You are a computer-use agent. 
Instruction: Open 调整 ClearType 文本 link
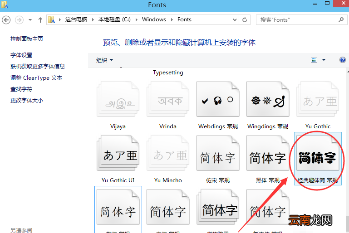tap(36, 78)
